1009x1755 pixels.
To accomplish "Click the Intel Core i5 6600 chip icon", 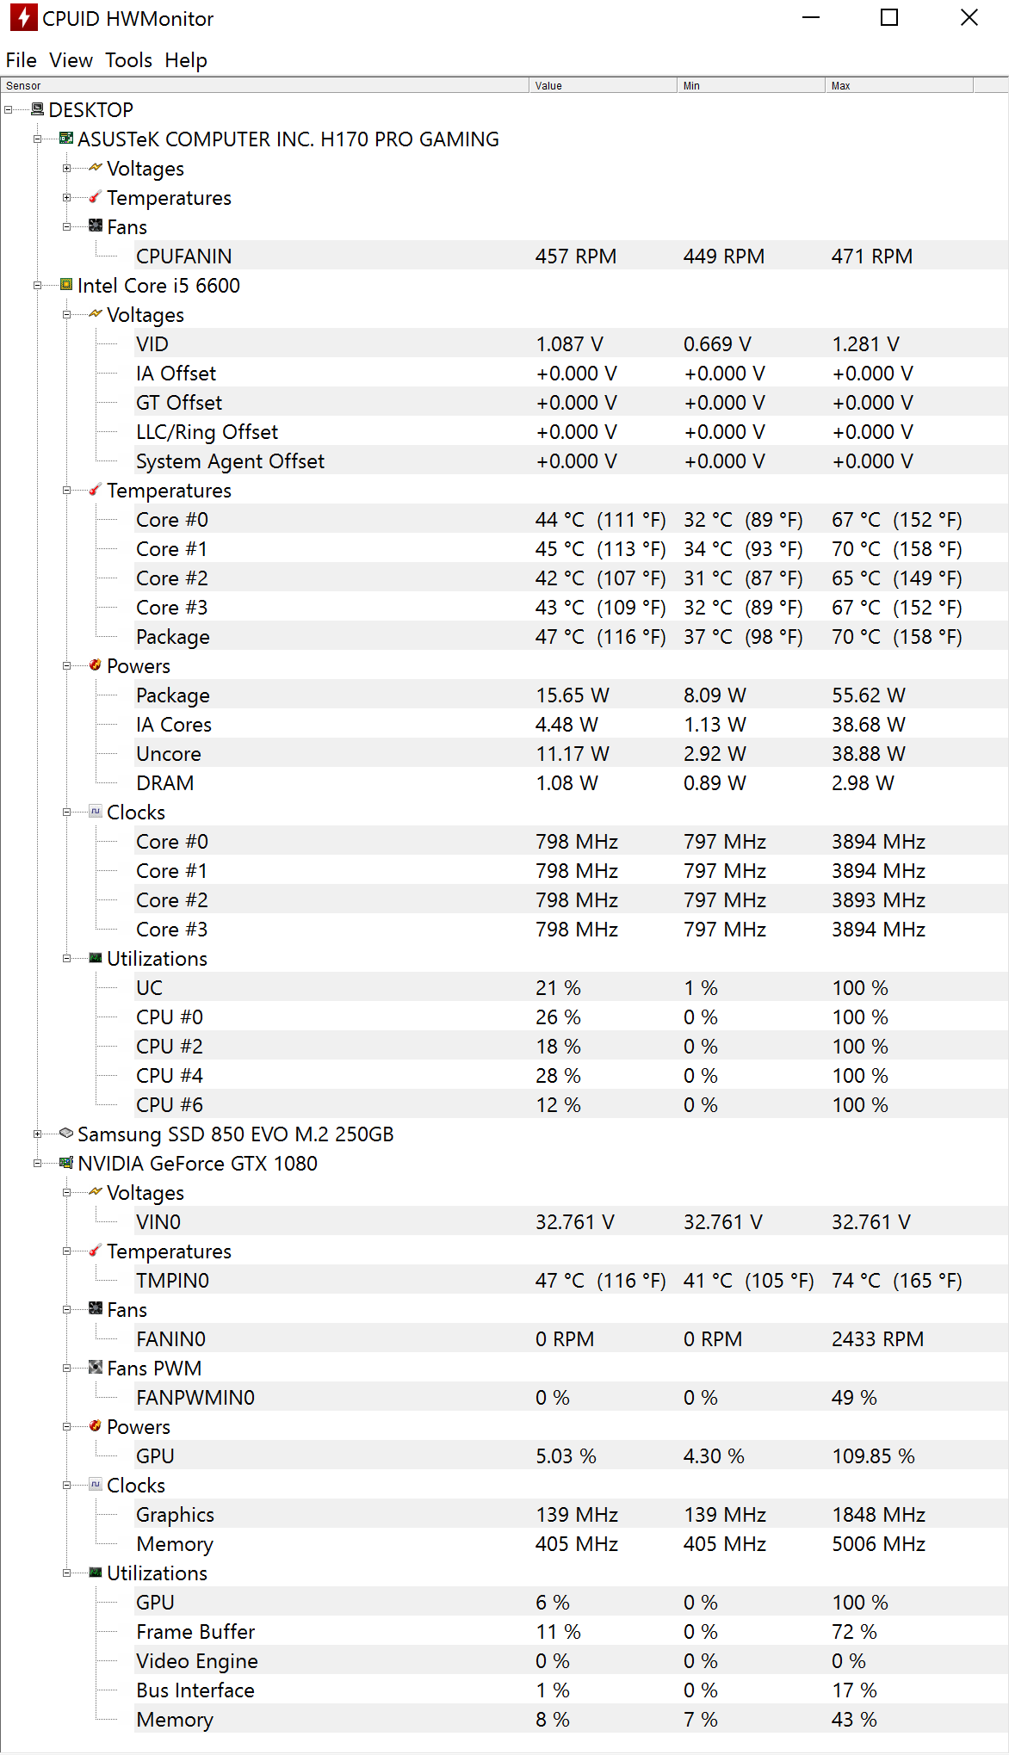I will click(66, 285).
